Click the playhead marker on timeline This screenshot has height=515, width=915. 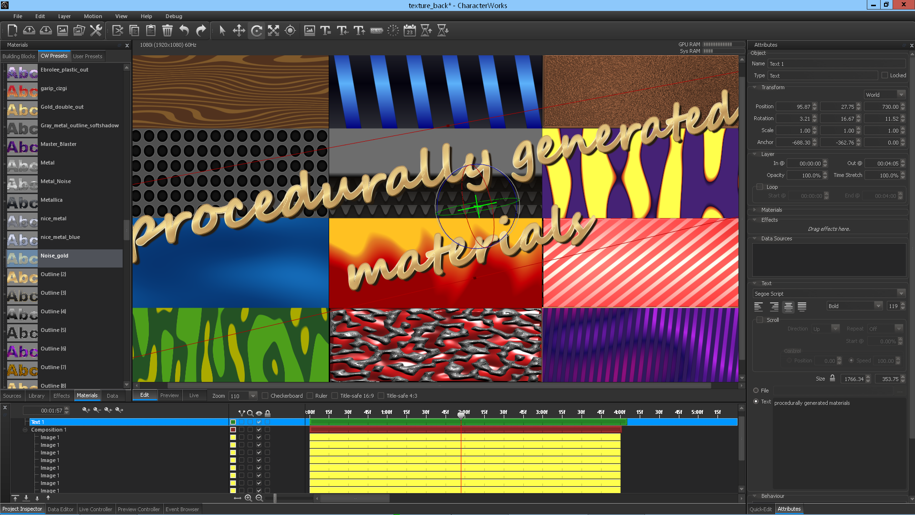pyautogui.click(x=461, y=415)
